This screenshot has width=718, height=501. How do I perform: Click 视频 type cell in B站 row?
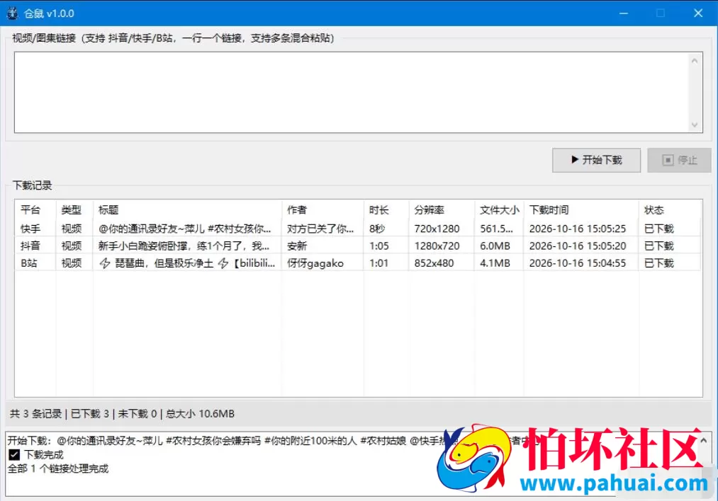click(x=72, y=263)
